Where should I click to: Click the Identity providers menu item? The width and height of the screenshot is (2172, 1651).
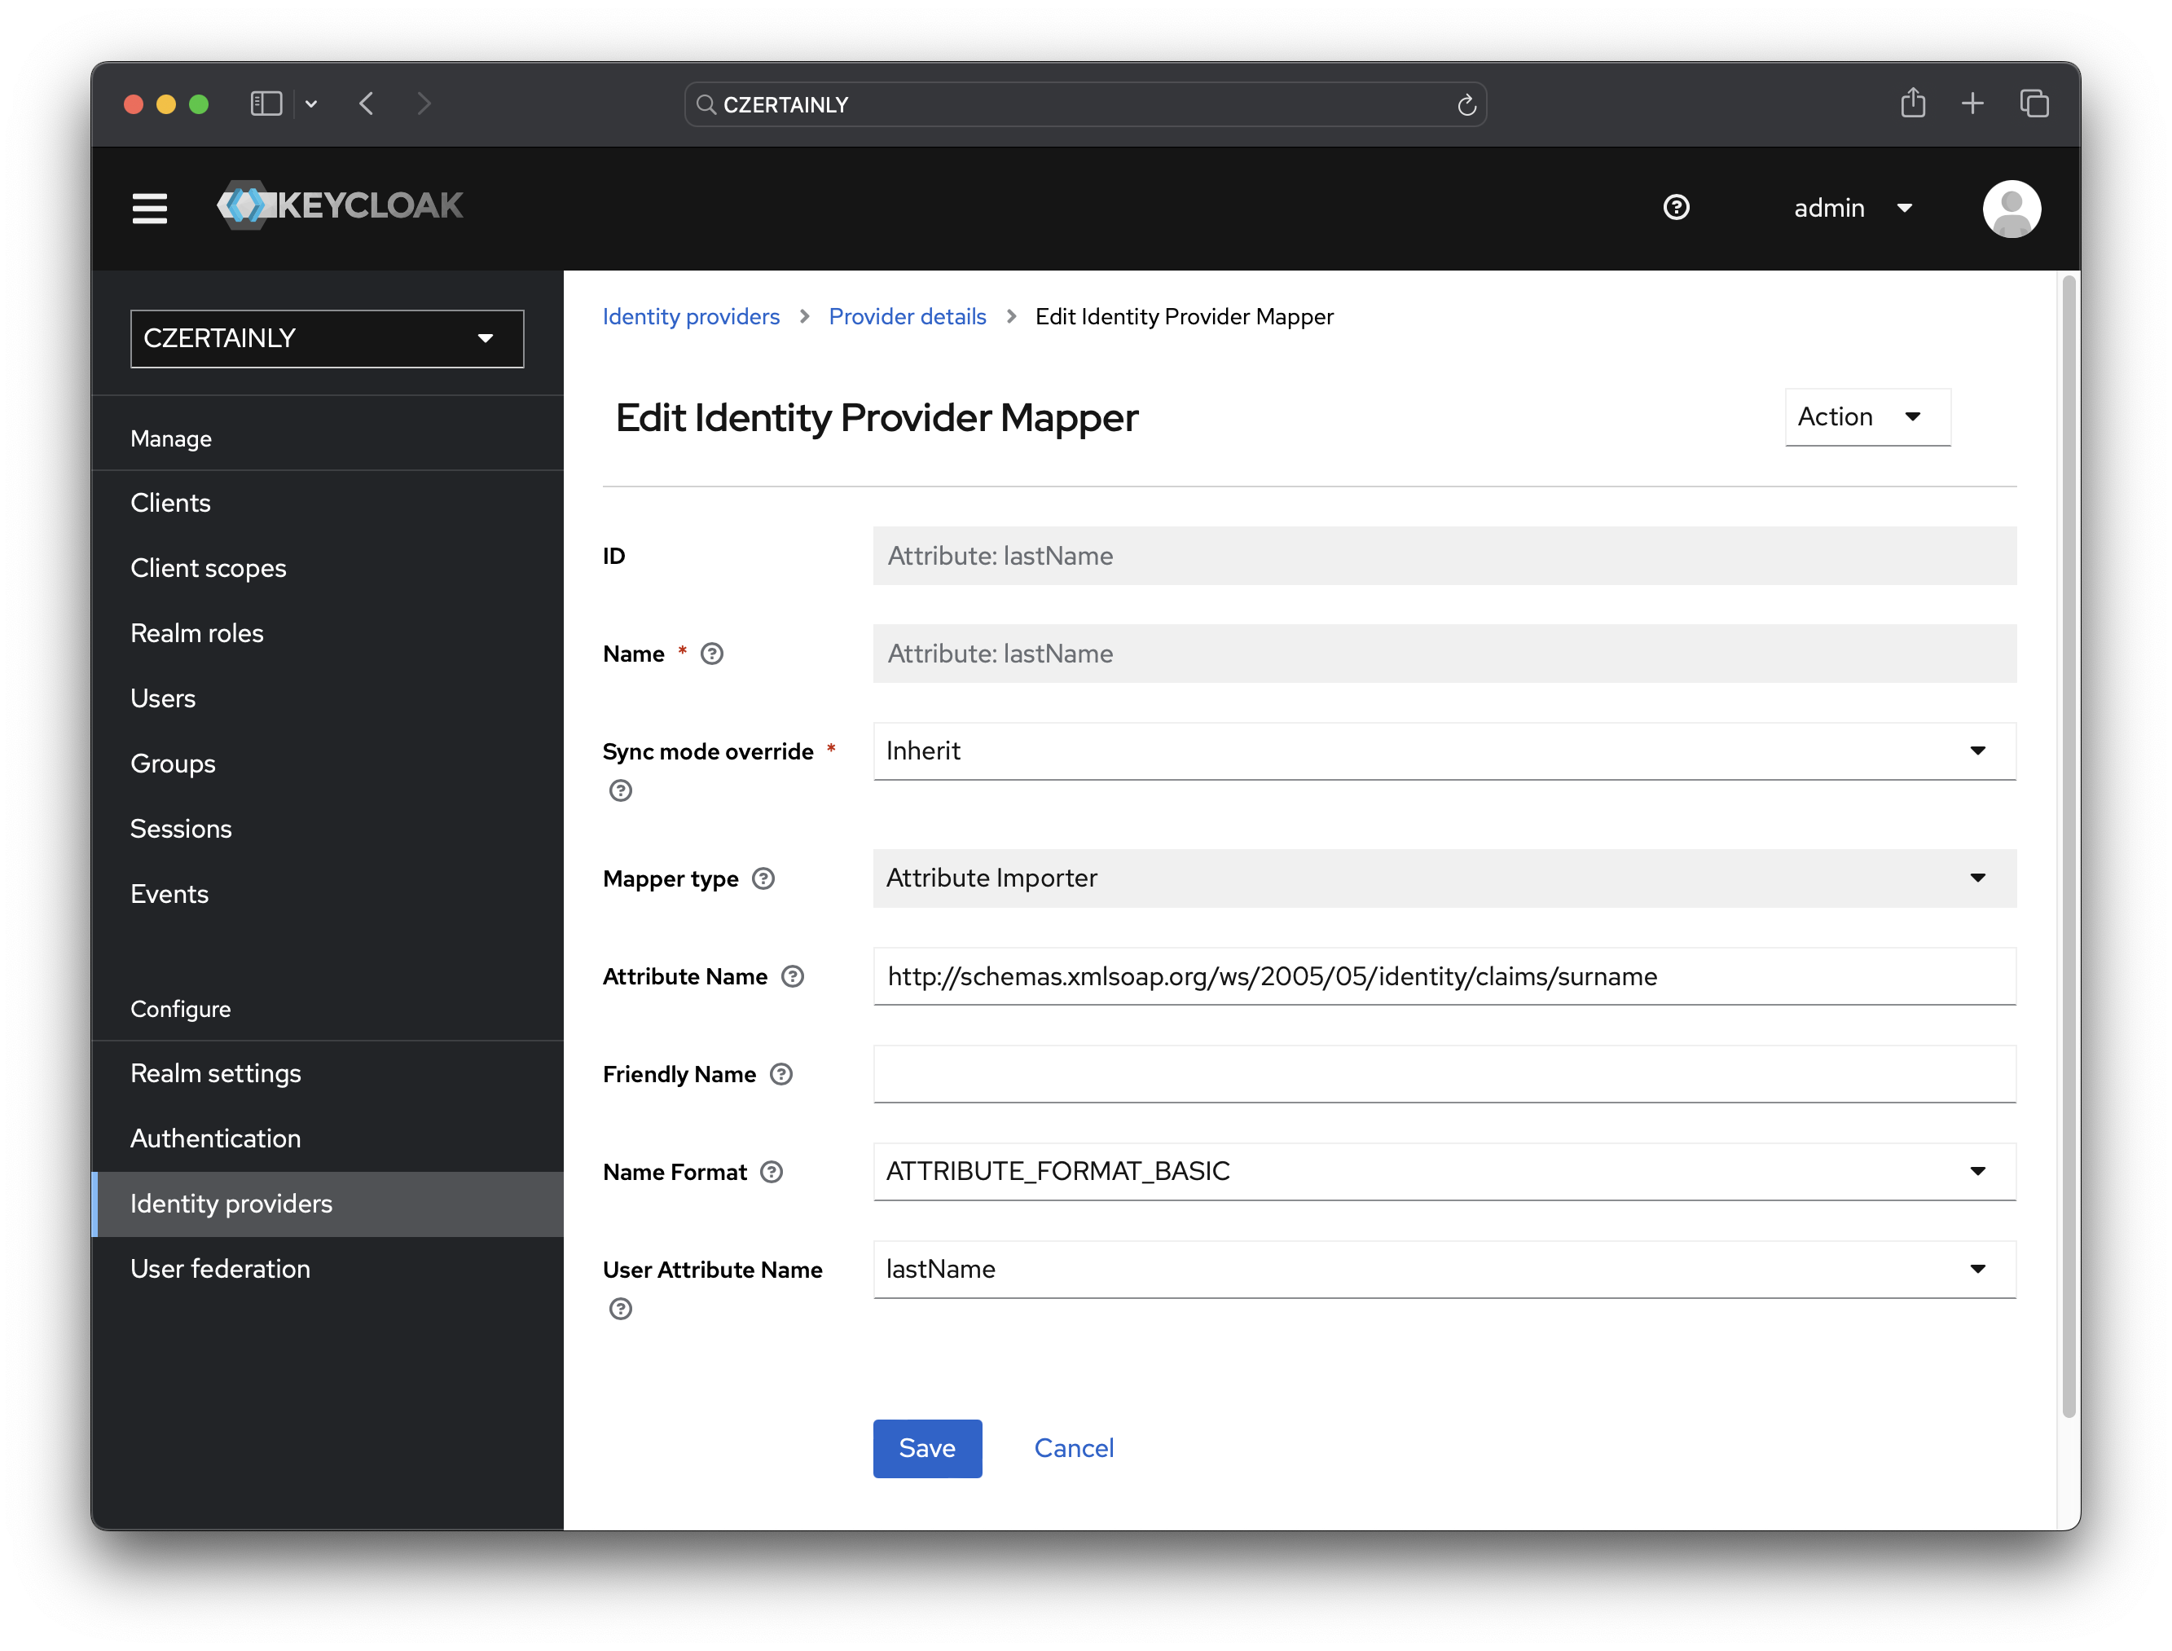(231, 1204)
